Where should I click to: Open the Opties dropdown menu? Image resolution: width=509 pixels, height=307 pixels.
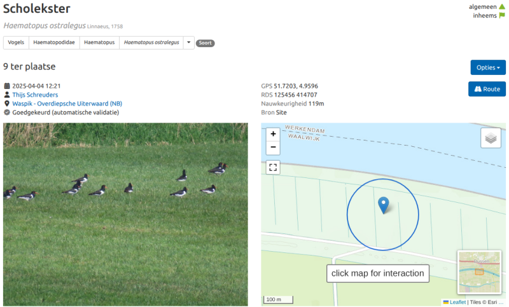[488, 67]
